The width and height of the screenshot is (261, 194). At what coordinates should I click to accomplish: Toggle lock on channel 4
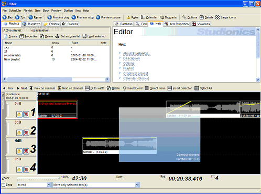click(19, 169)
